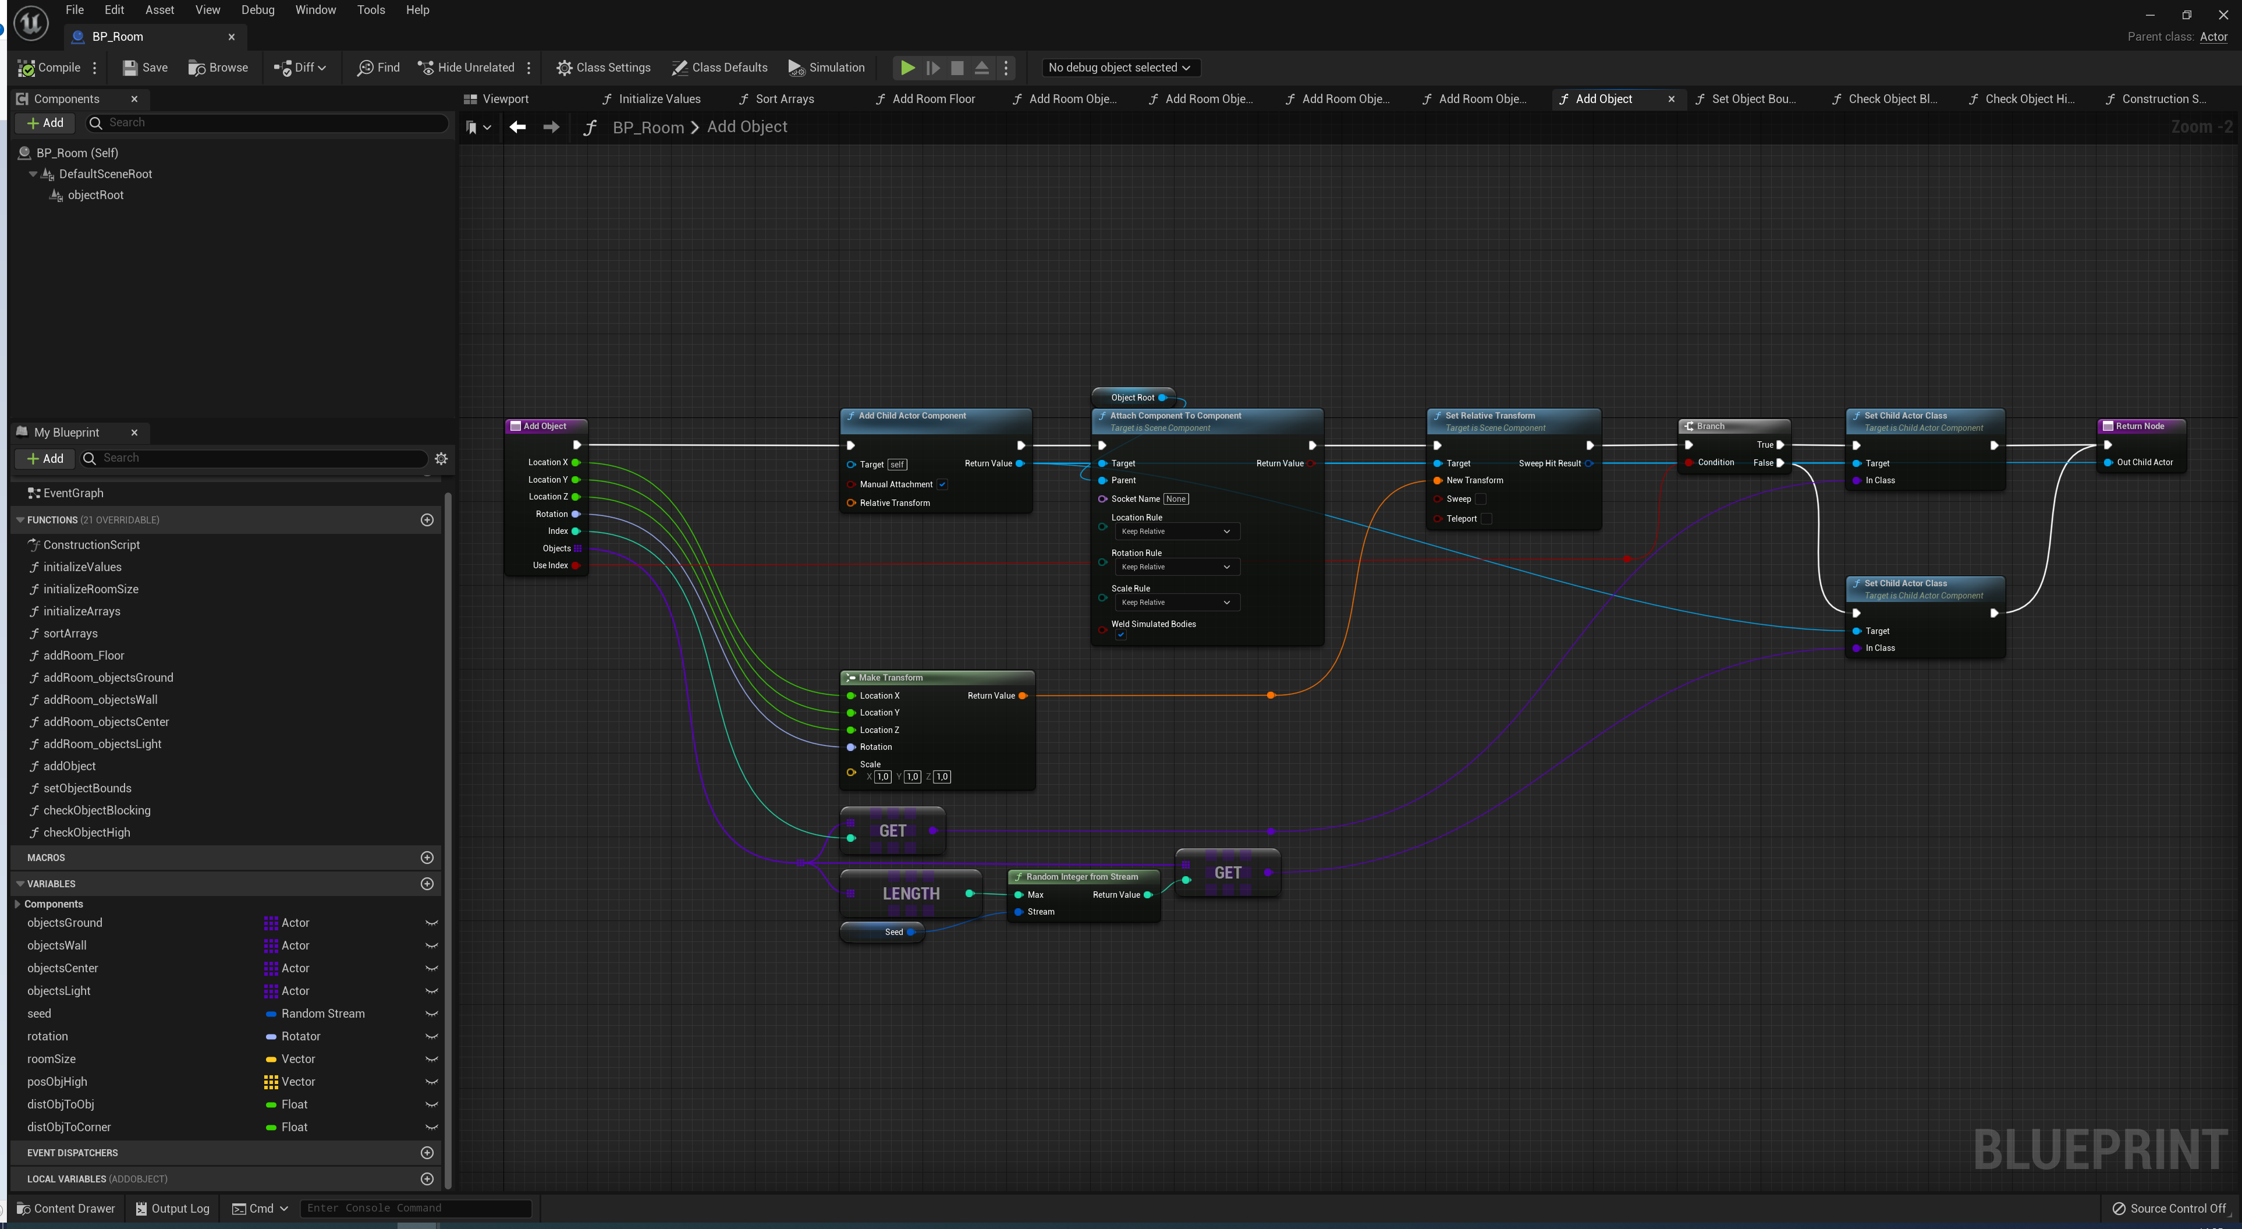Click the Save blueprint icon

pos(130,68)
